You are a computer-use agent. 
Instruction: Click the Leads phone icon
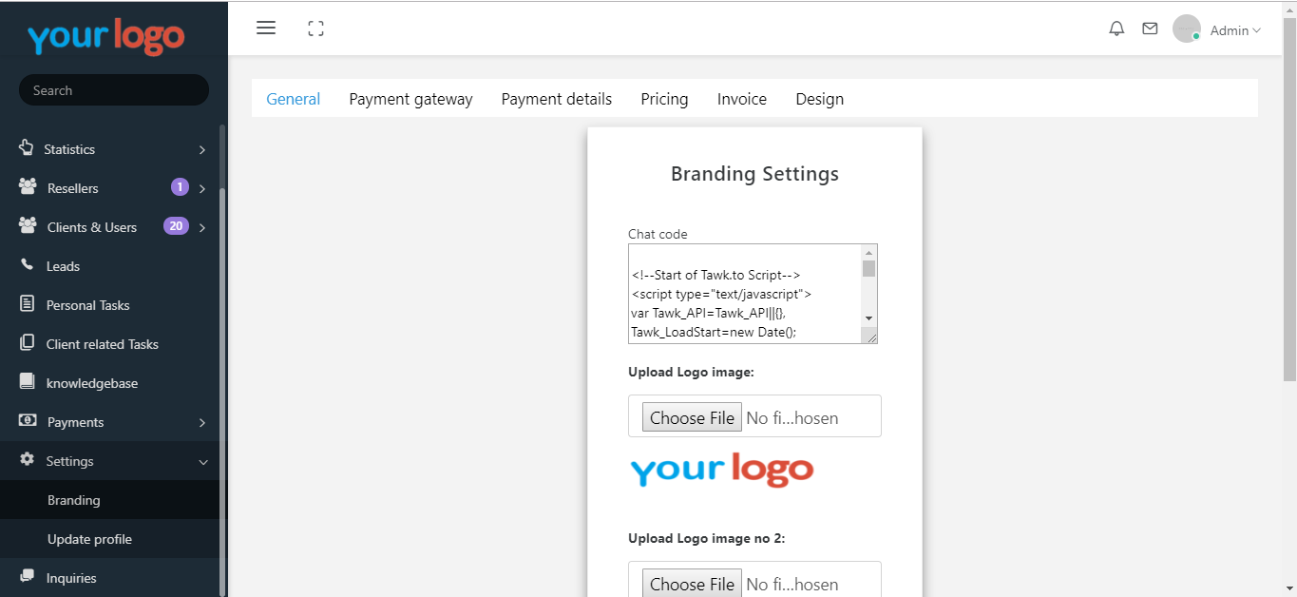click(x=28, y=265)
